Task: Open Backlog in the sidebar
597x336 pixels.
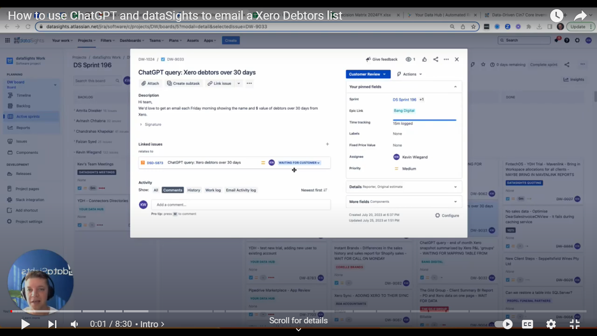Action: pos(23,106)
